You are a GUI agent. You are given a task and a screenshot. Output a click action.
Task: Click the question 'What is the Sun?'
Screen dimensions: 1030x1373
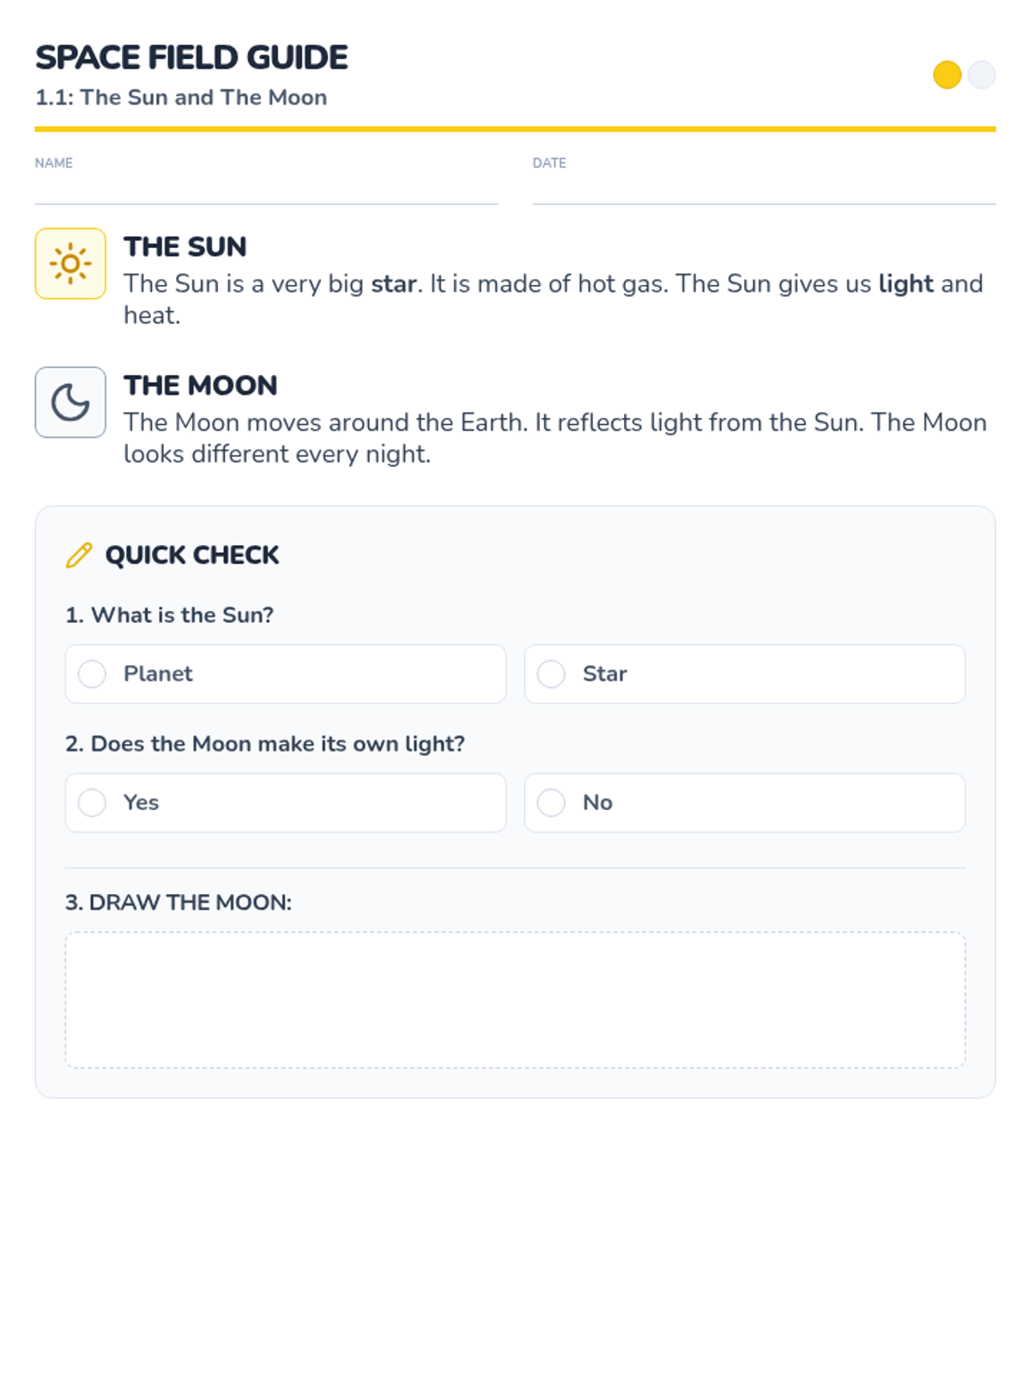170,615
